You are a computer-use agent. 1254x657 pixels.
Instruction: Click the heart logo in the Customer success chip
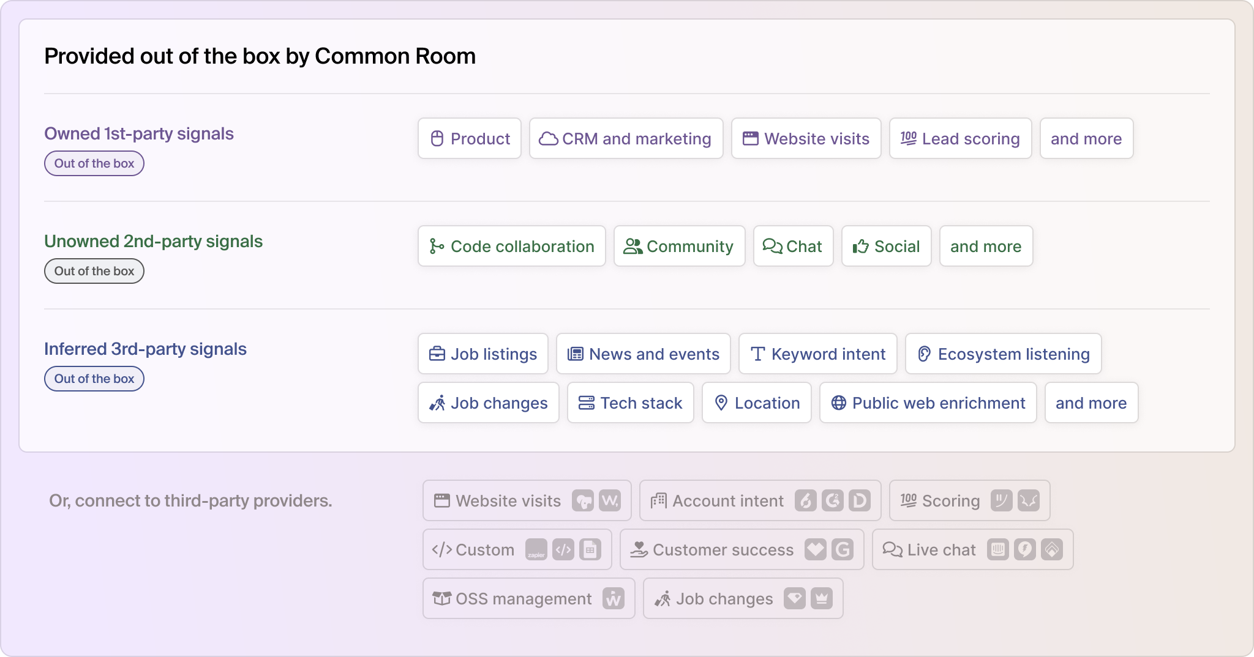(816, 550)
